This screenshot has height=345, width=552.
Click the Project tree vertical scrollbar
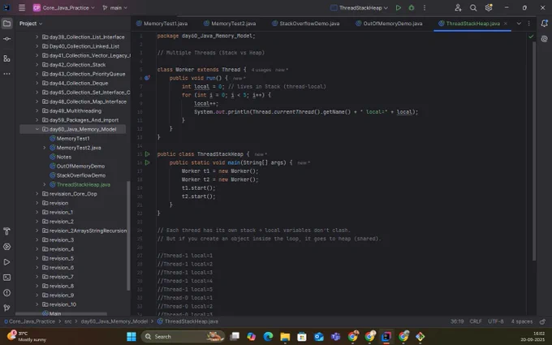128,236
